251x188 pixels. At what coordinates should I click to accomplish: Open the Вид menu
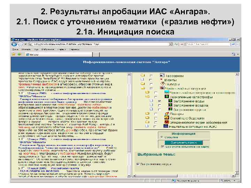tap(36, 49)
